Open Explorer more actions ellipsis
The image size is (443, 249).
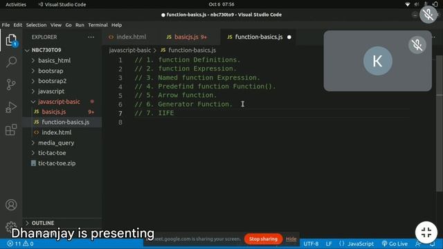pyautogui.click(x=91, y=37)
